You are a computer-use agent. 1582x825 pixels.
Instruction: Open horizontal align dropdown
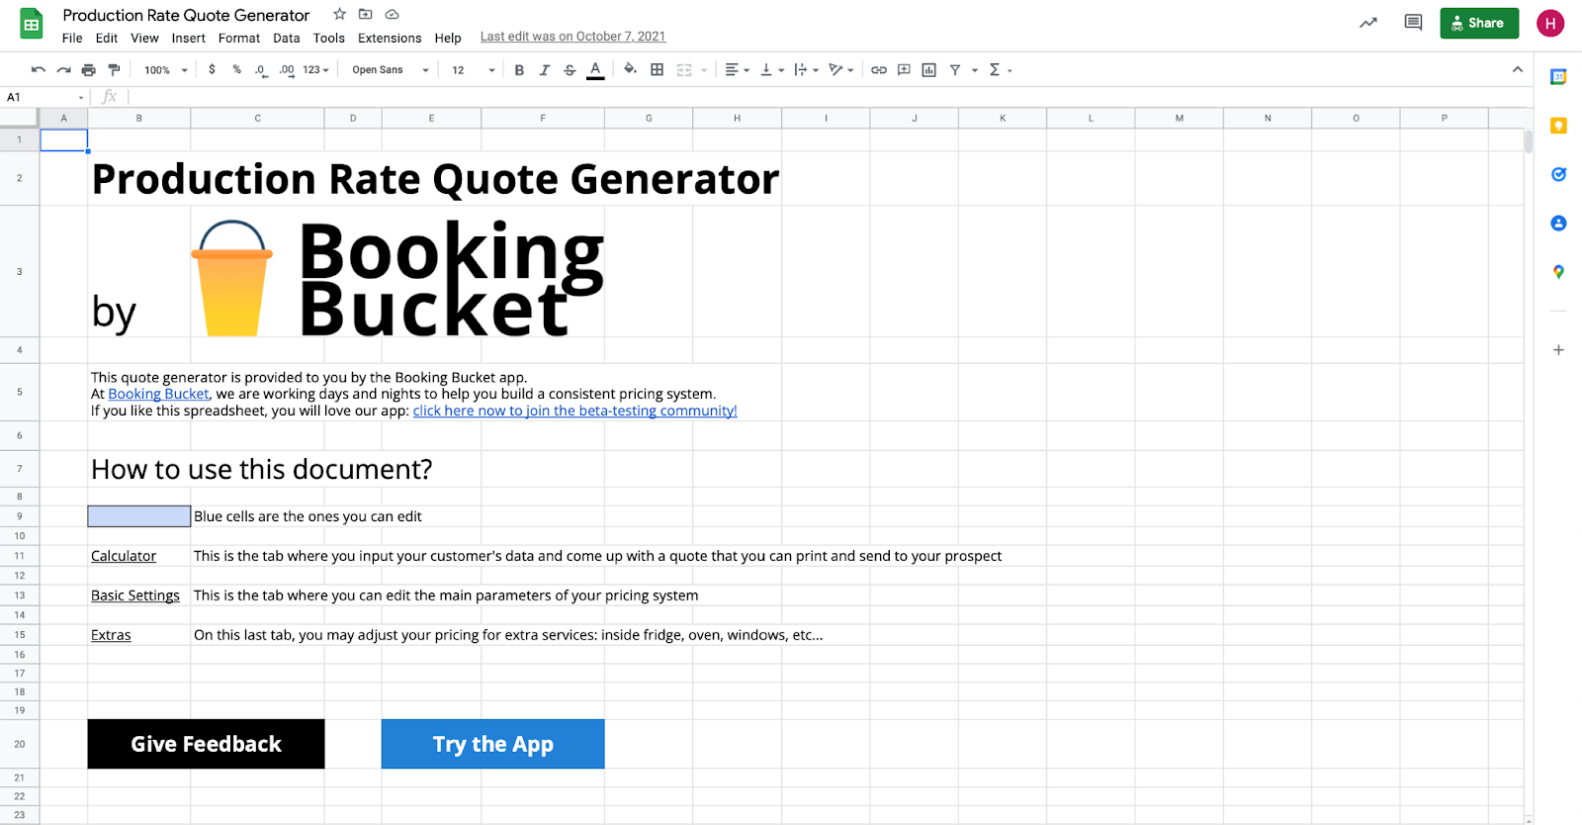[737, 70]
